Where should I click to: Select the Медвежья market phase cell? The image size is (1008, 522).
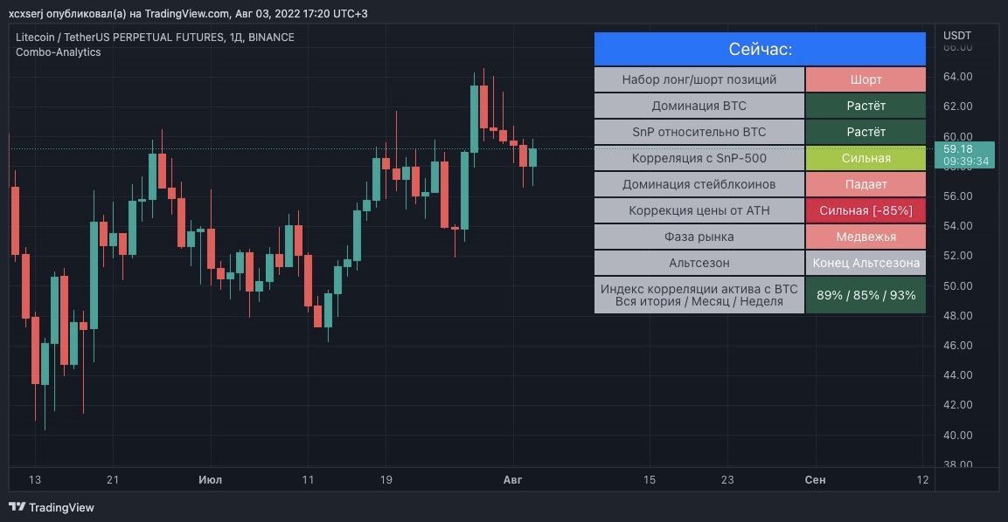tap(865, 237)
